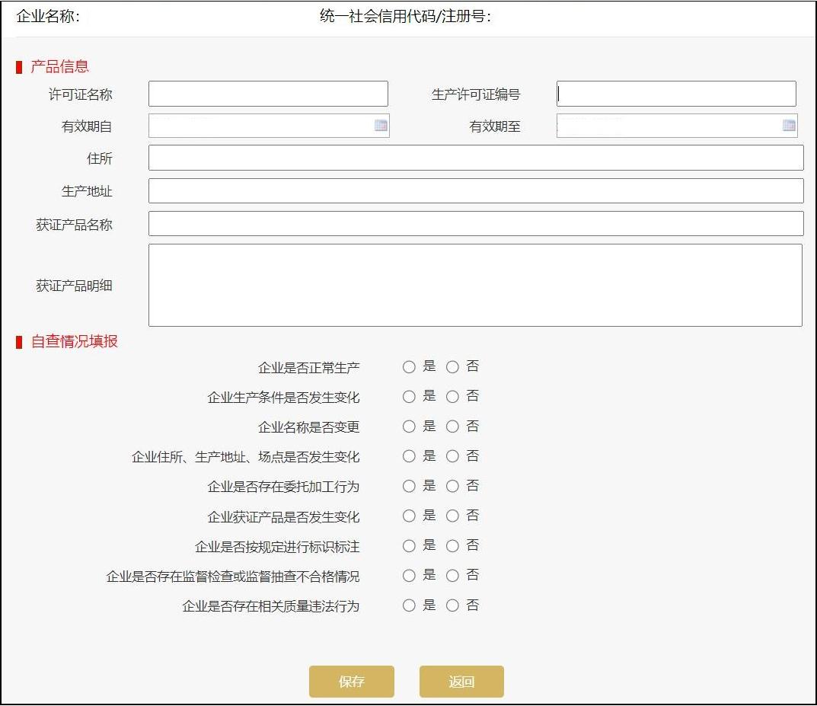Viewport: 817px width, 706px height.
Task: Select 是 for 企业住所、生产地址、场点是否发生变化
Action: tap(409, 455)
